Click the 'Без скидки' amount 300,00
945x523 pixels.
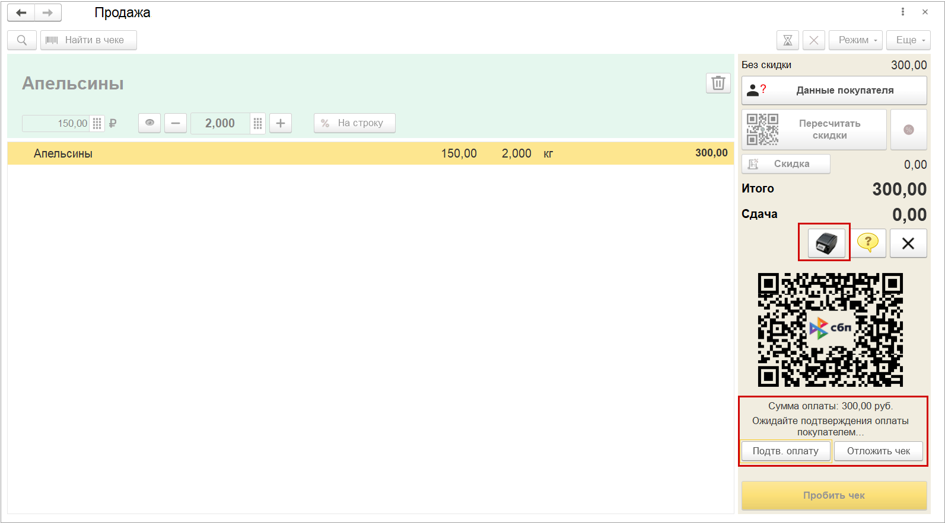(x=909, y=65)
